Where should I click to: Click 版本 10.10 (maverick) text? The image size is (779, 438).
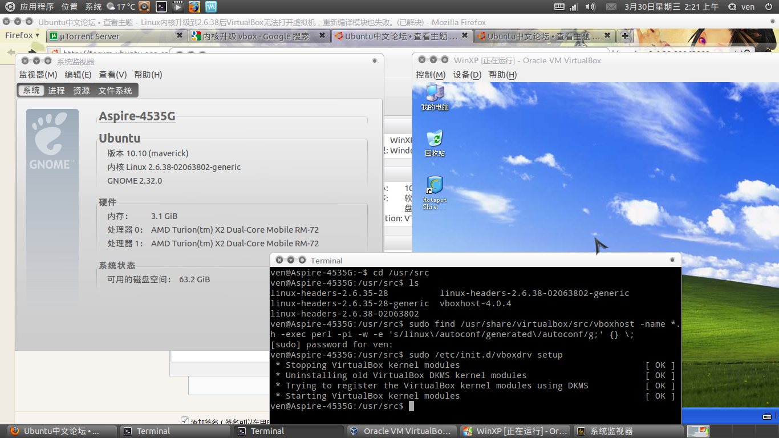(x=148, y=153)
